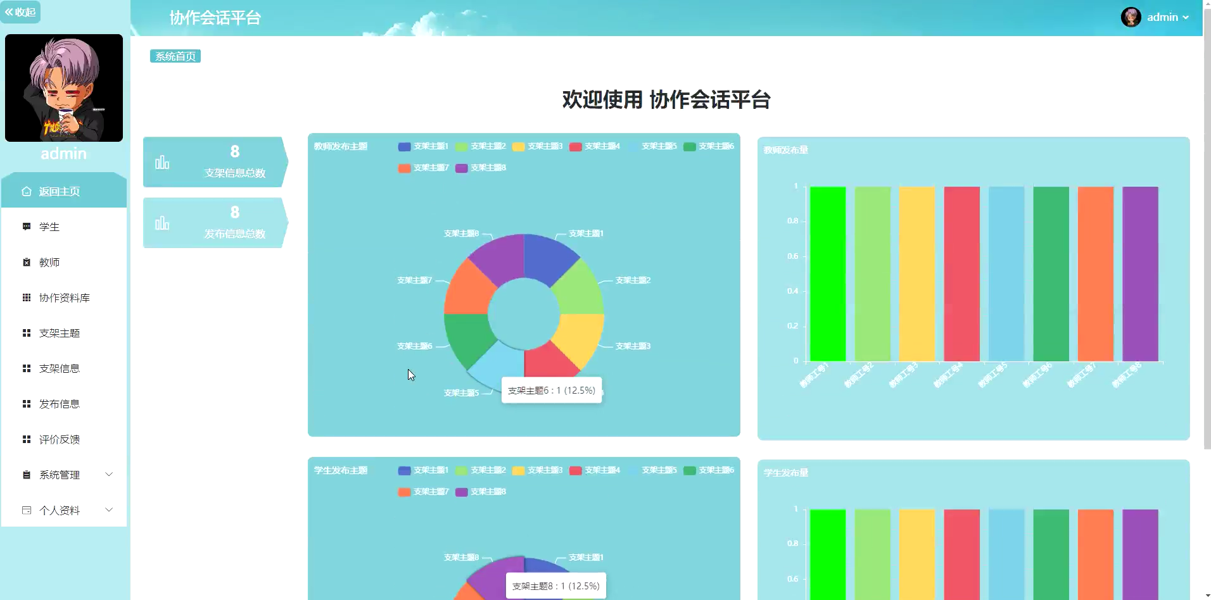
Task: Click the clipboard icon beside 系统管理
Action: click(27, 475)
